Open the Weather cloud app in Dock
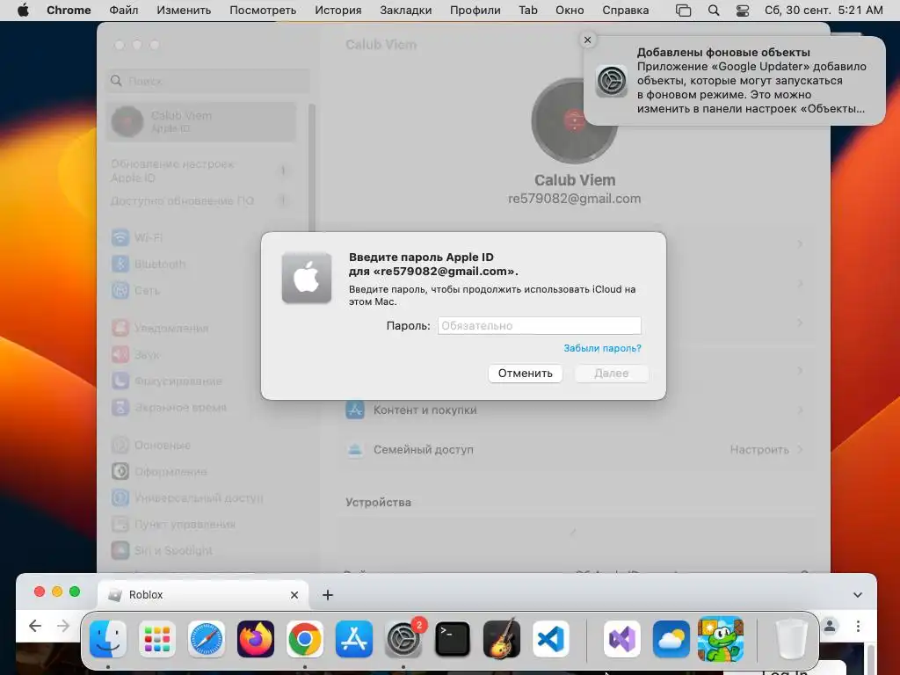 coord(671,639)
